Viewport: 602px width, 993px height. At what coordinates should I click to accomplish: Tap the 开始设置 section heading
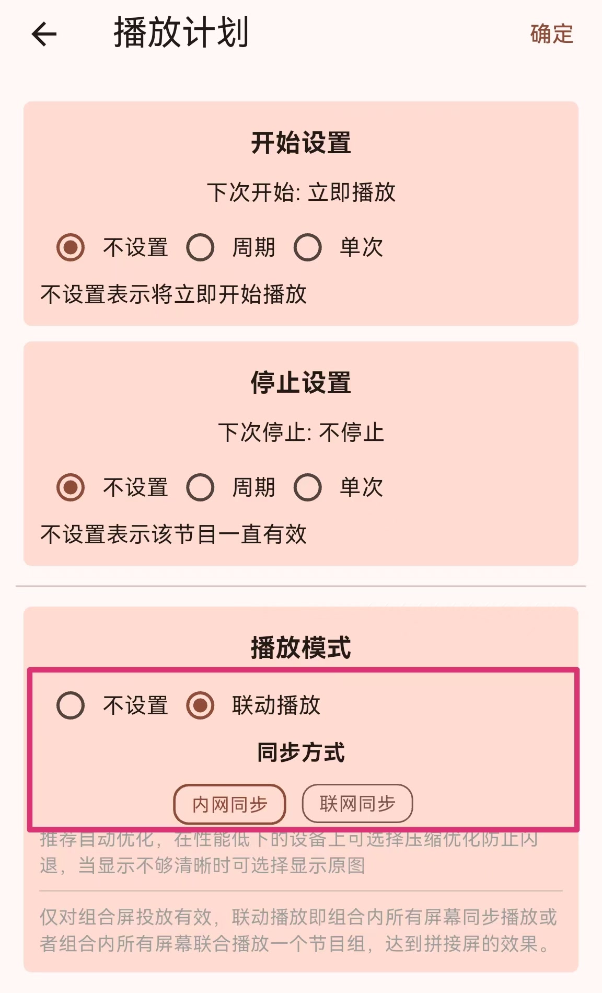click(301, 143)
